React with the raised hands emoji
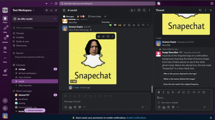The height and width of the screenshot is (120, 215). click(120, 25)
